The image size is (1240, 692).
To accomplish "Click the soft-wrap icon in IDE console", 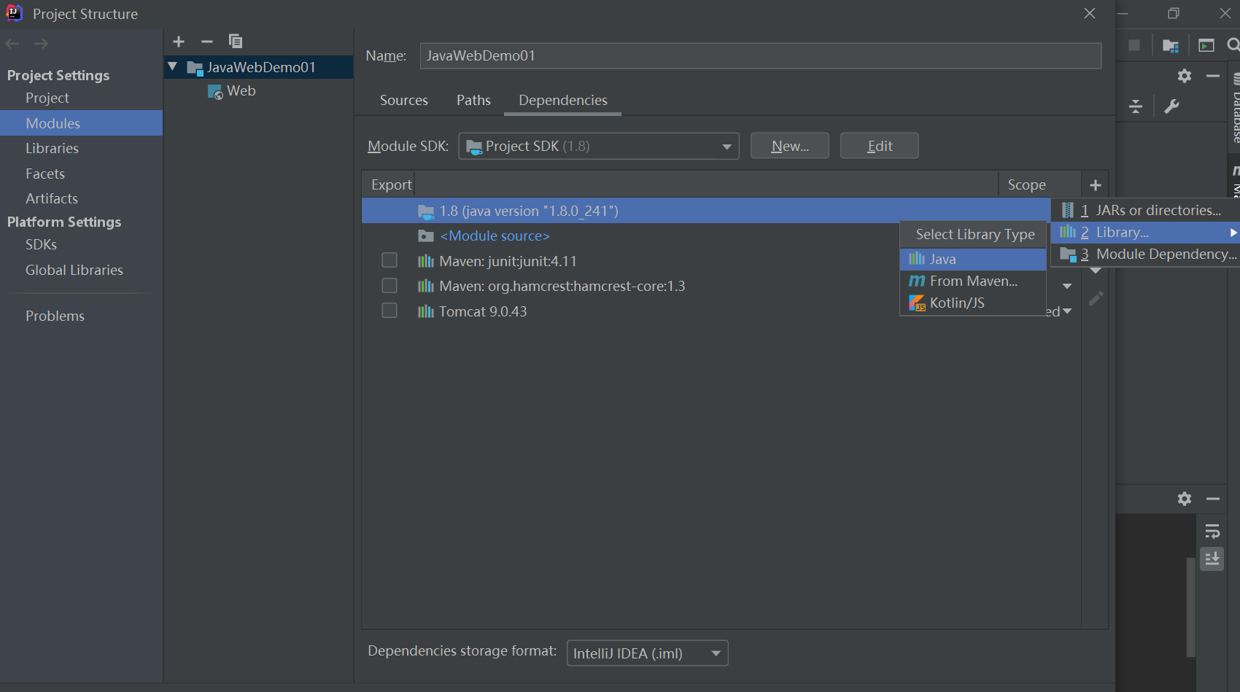I will (x=1212, y=532).
